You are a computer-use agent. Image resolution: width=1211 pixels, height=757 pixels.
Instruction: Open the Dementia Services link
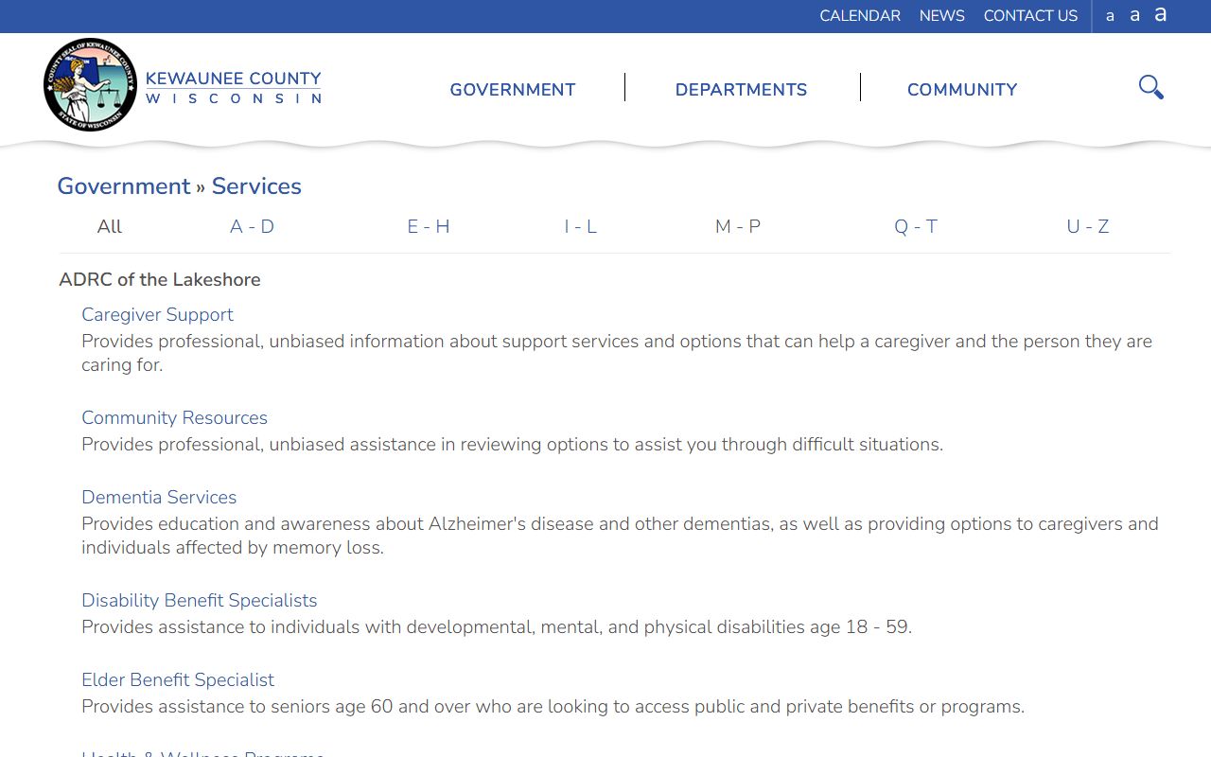point(159,498)
